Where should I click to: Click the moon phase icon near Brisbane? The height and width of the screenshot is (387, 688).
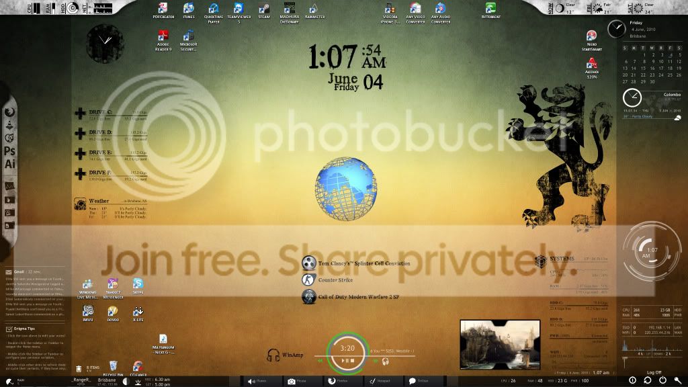click(x=126, y=382)
